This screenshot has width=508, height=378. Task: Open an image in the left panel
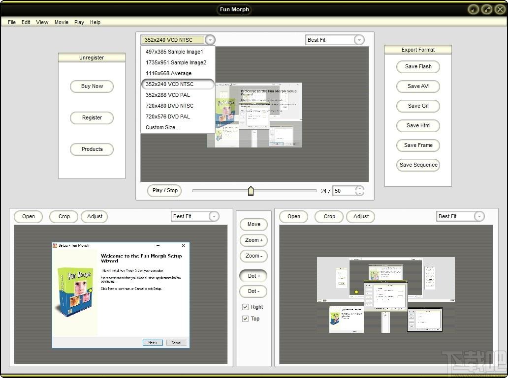[28, 216]
